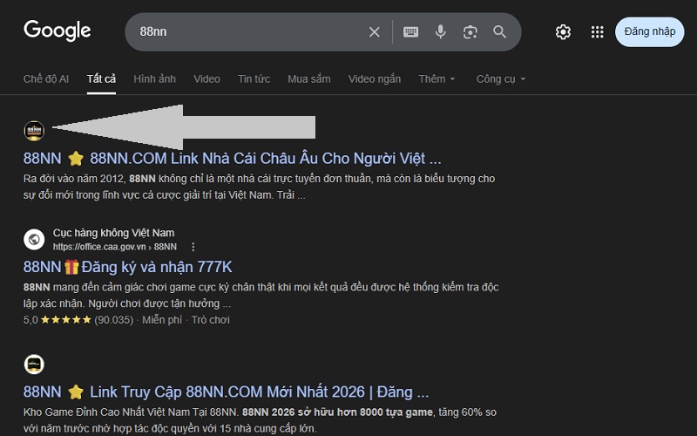Click the snippet starting Kho Game Đỉnh Cao

(x=260, y=420)
